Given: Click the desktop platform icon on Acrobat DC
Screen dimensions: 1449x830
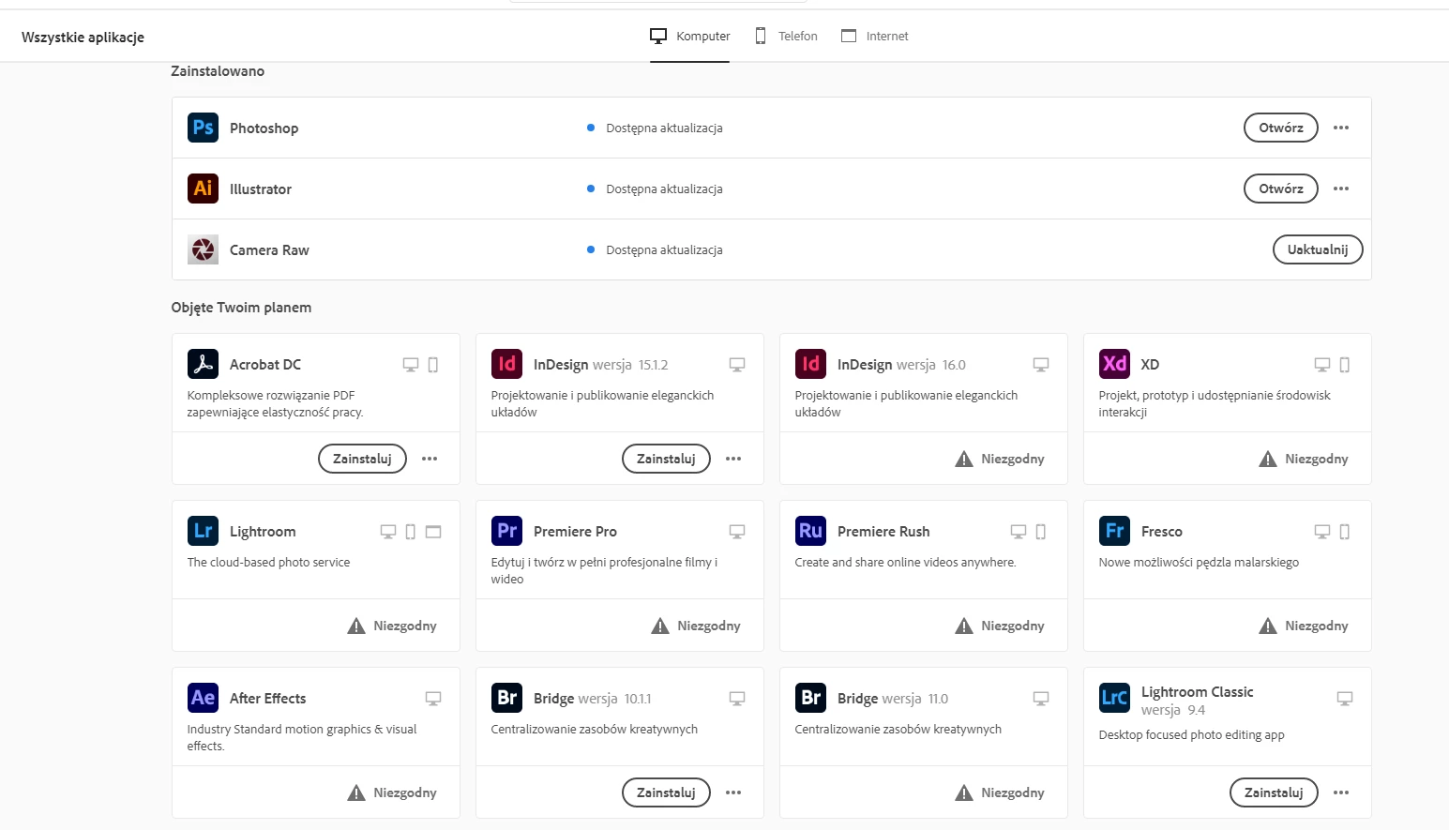Looking at the screenshot, I should pyautogui.click(x=411, y=365).
